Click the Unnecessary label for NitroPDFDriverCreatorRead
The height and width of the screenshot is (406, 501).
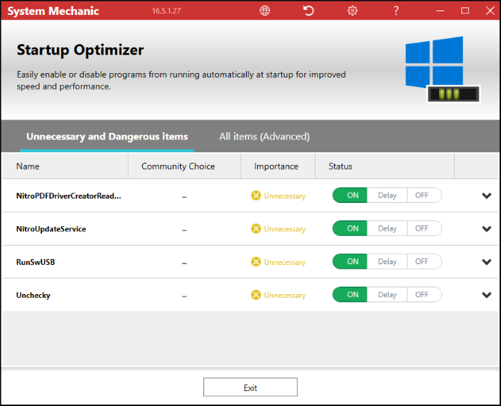pos(285,196)
